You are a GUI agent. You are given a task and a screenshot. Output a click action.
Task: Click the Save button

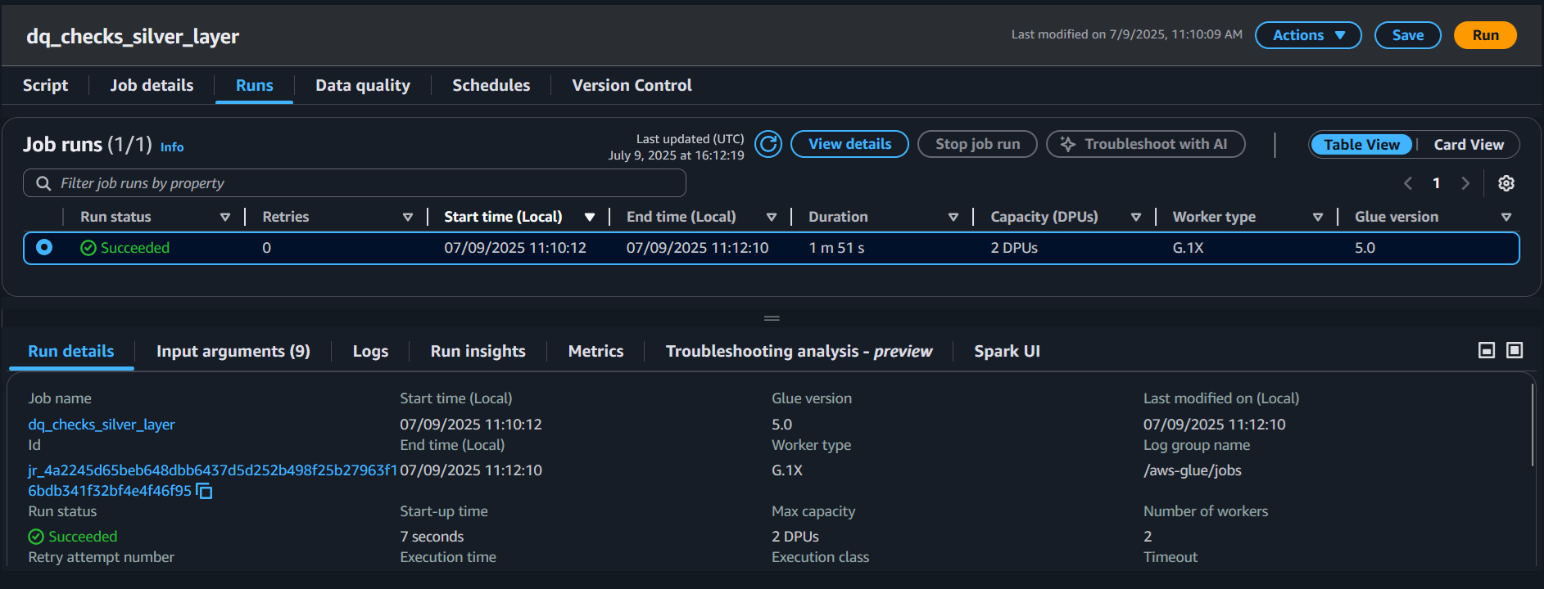1407,35
